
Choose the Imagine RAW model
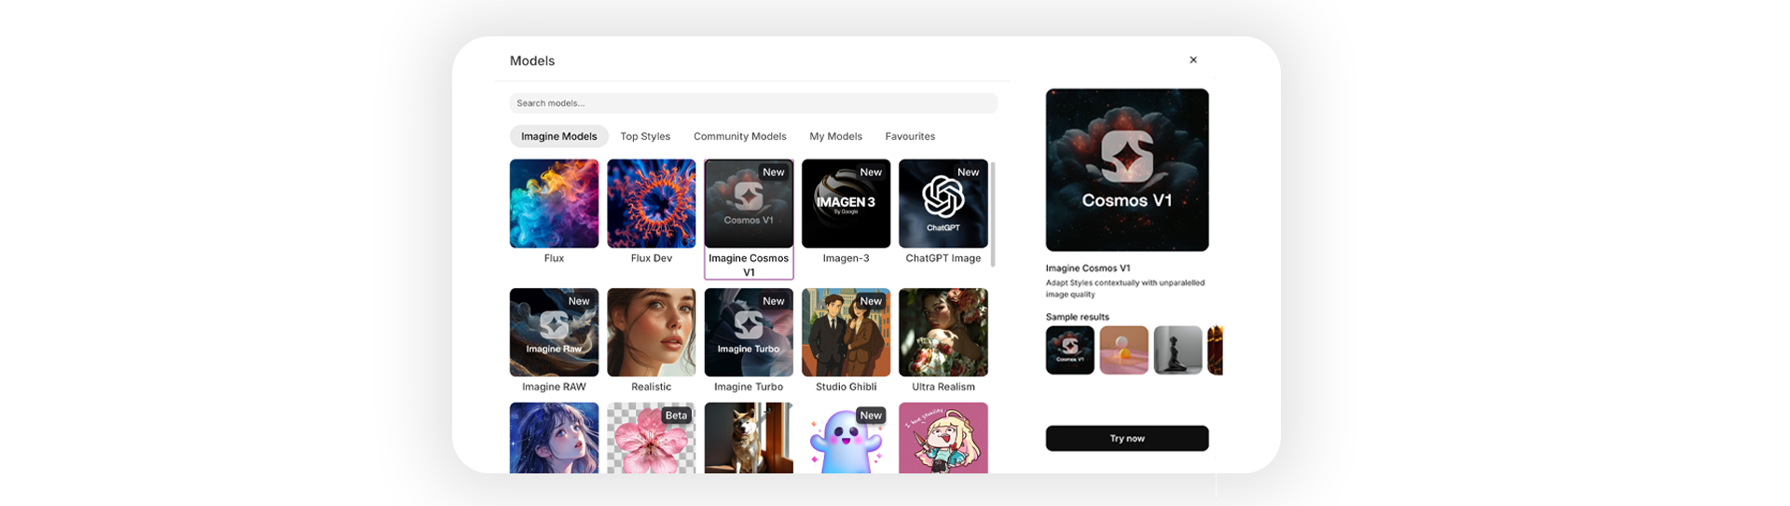click(x=554, y=332)
